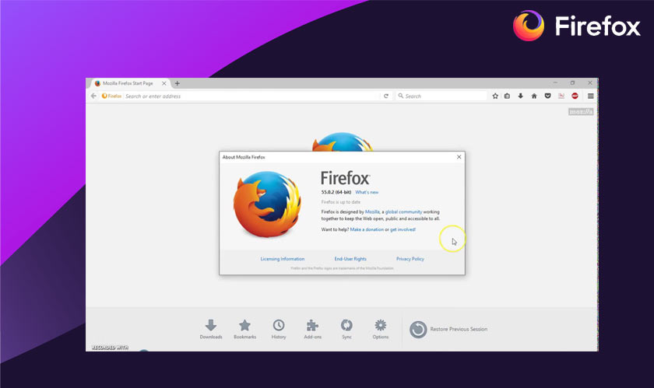Click the extension icon beside Pocket
The width and height of the screenshot is (654, 388).
(561, 96)
